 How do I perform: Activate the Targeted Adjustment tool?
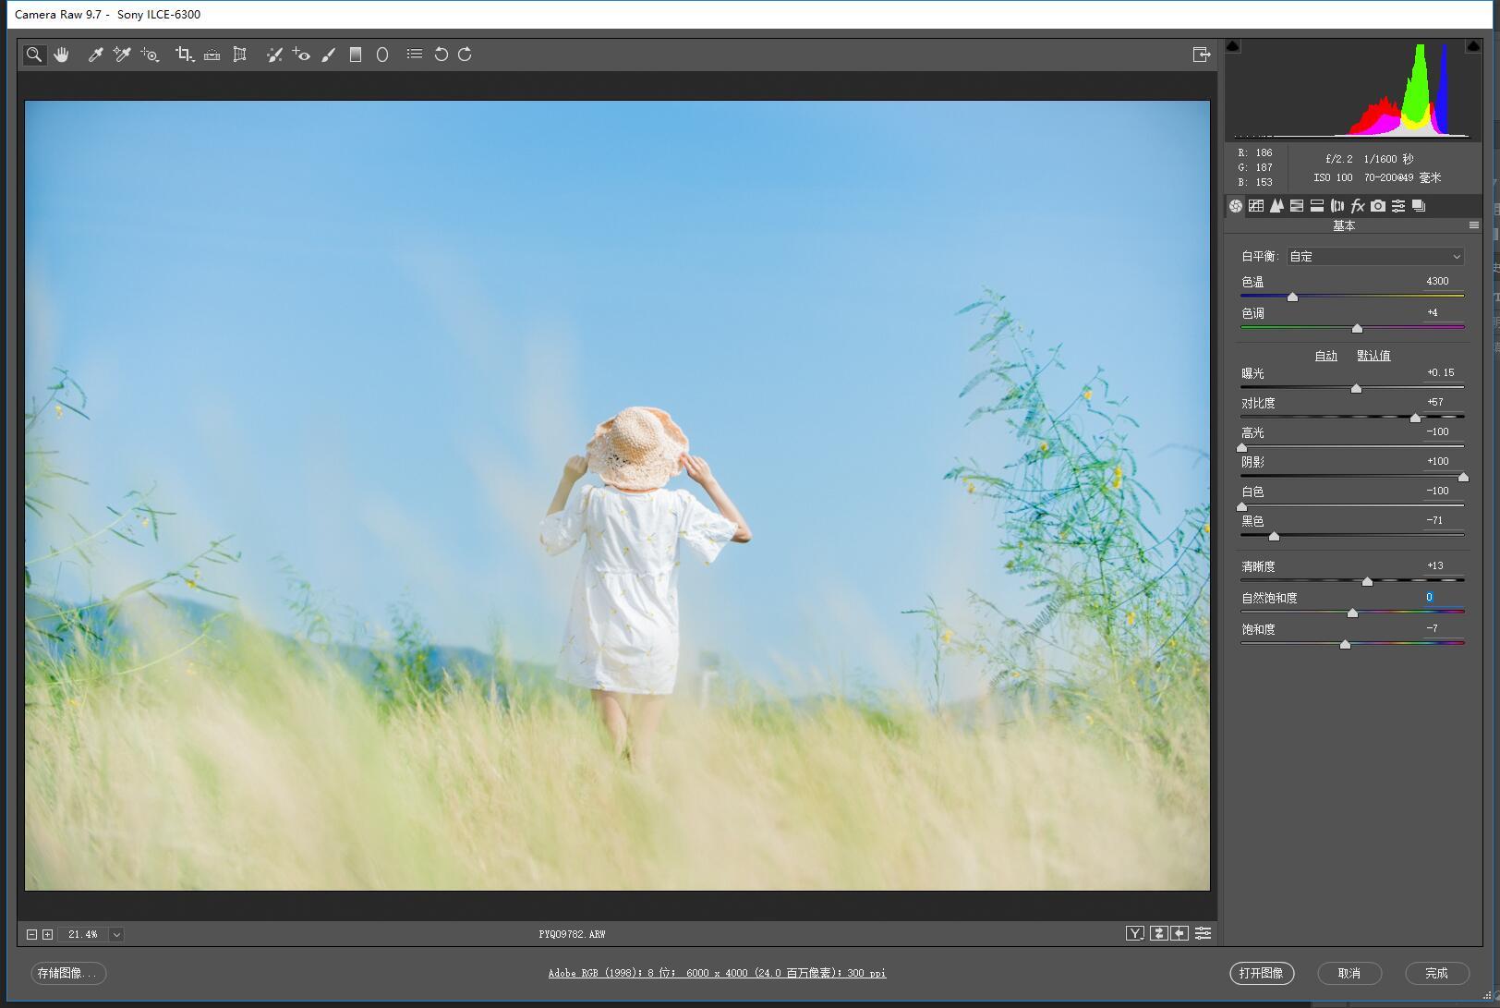(150, 55)
